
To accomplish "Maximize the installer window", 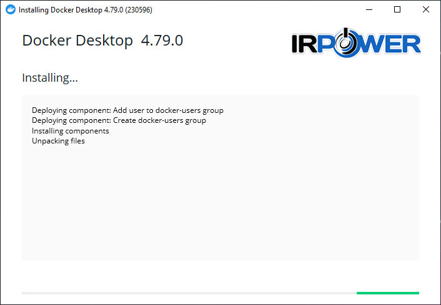I will tap(397, 9).
